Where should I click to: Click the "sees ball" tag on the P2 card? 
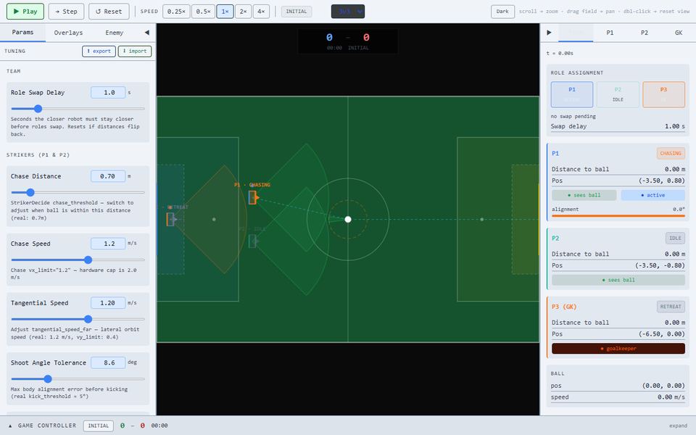coord(618,280)
